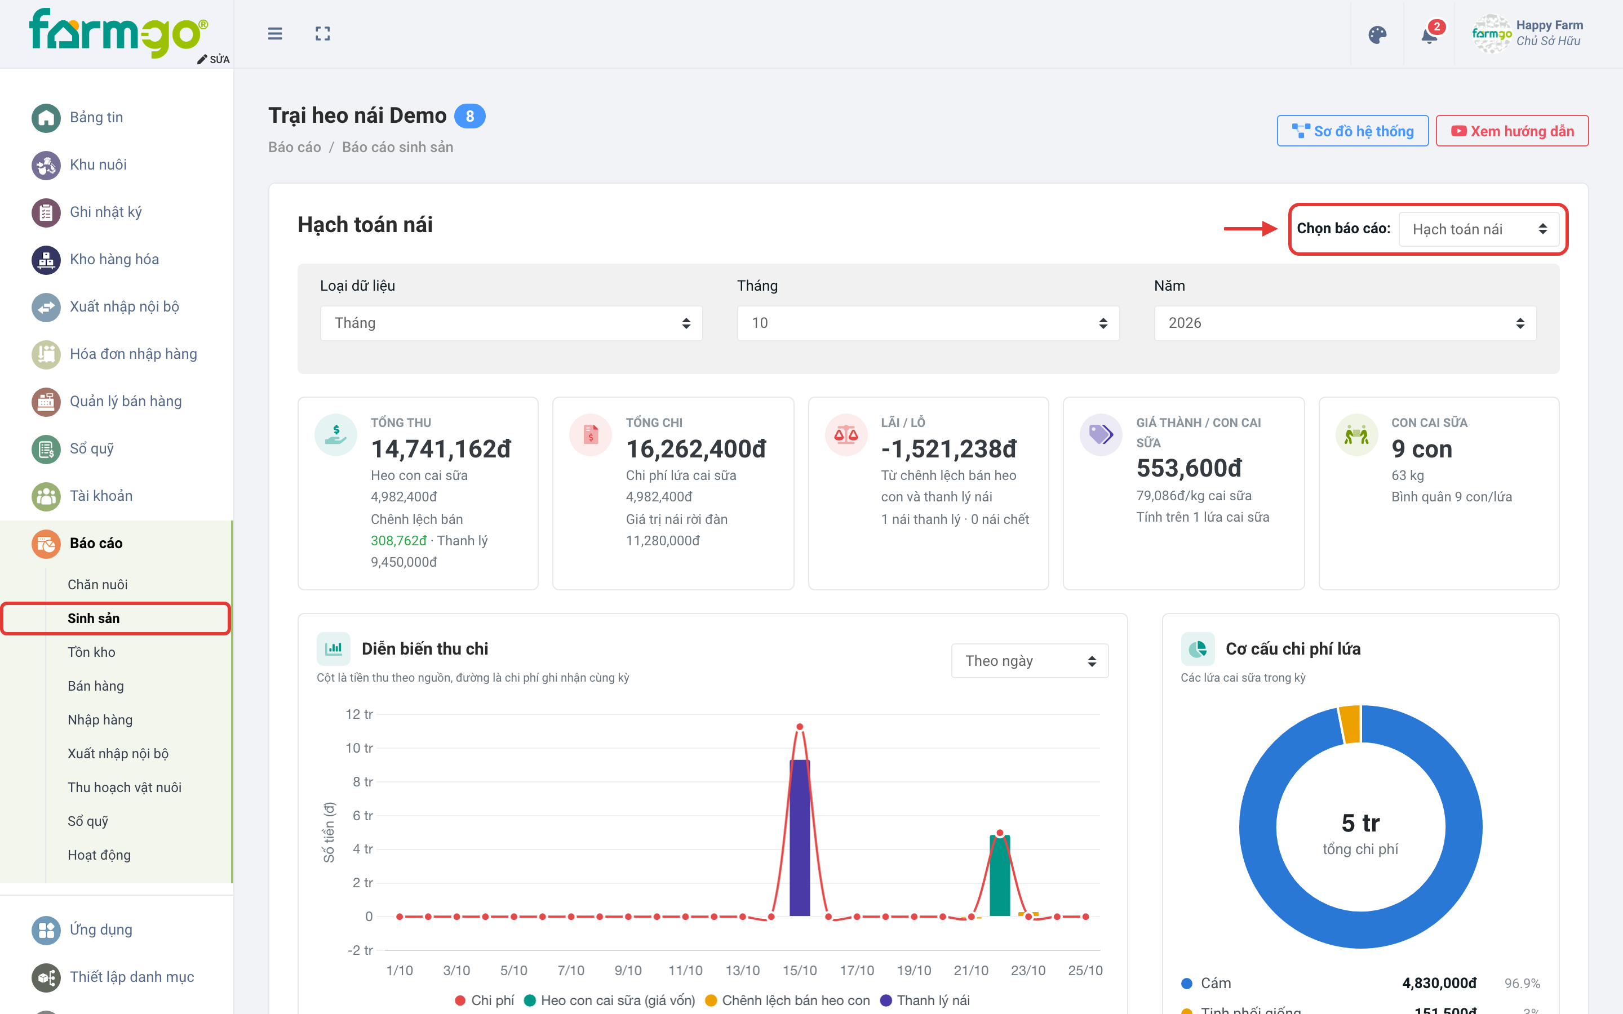Click the Quản lý bán hàng register icon
Screen dimensions: 1623x1014
pyautogui.click(x=46, y=402)
